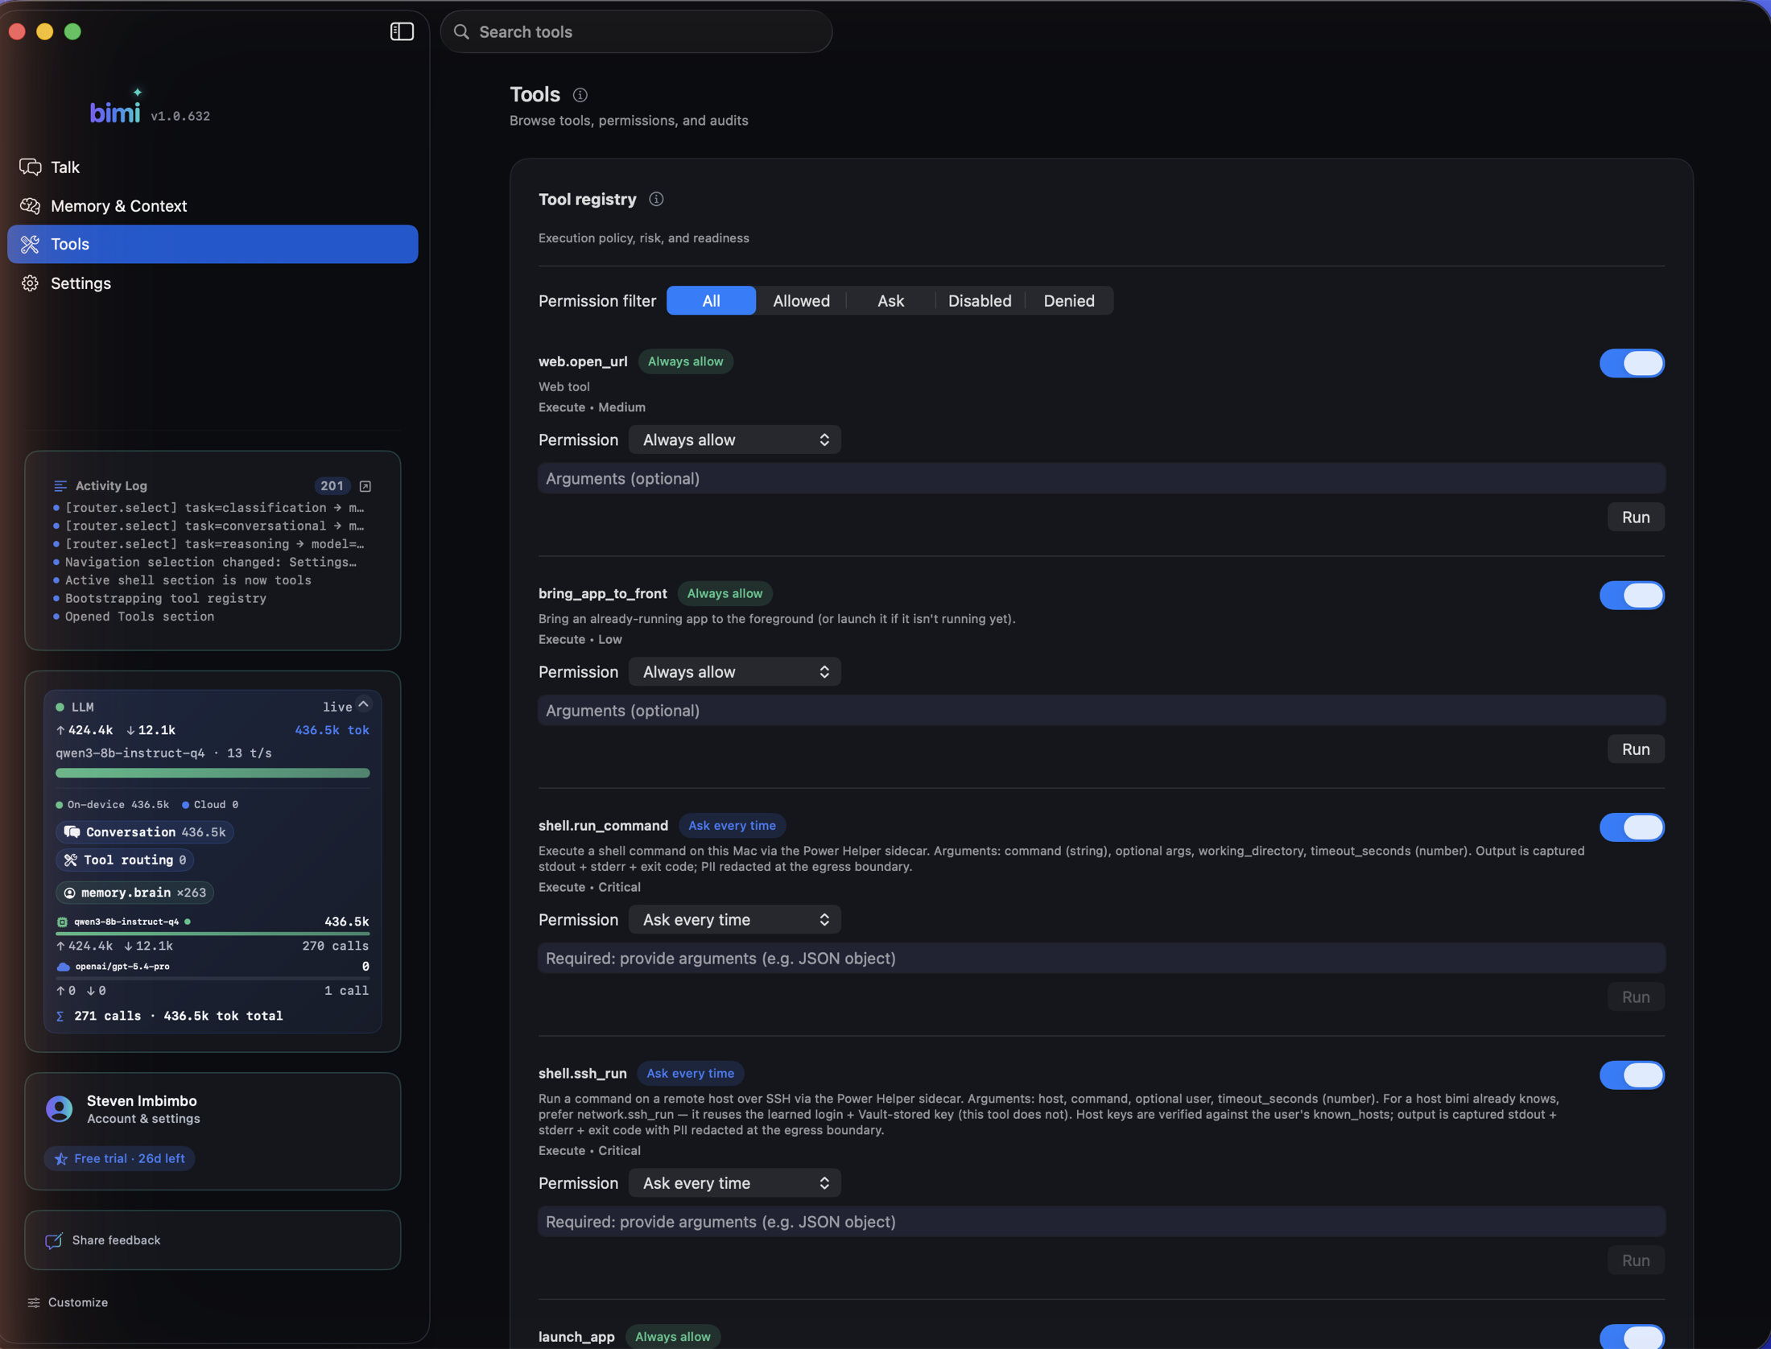Screen dimensions: 1771x1349
Task: Click the openai/gpt-5.4-pro cloud icon
Action: [x=64, y=967]
